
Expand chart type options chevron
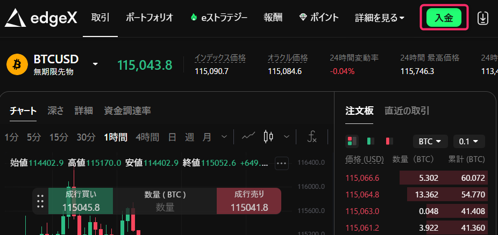tap(287, 137)
